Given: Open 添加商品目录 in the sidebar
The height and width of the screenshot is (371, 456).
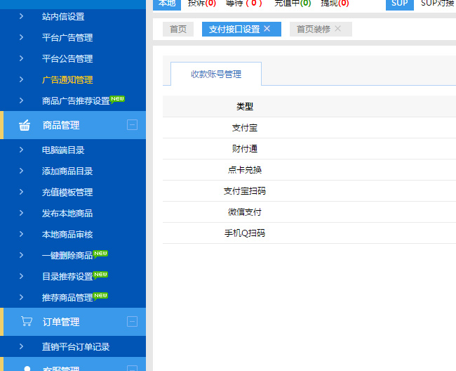Looking at the screenshot, I should tap(67, 171).
